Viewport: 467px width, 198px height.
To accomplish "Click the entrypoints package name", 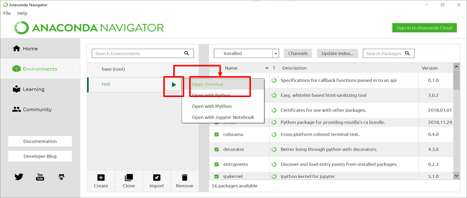I will coord(235,164).
